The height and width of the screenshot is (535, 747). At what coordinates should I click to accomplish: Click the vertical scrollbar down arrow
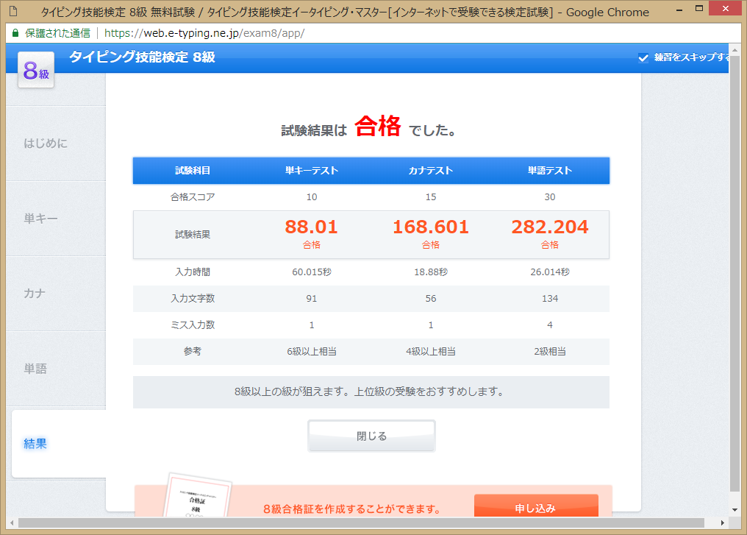click(x=735, y=509)
